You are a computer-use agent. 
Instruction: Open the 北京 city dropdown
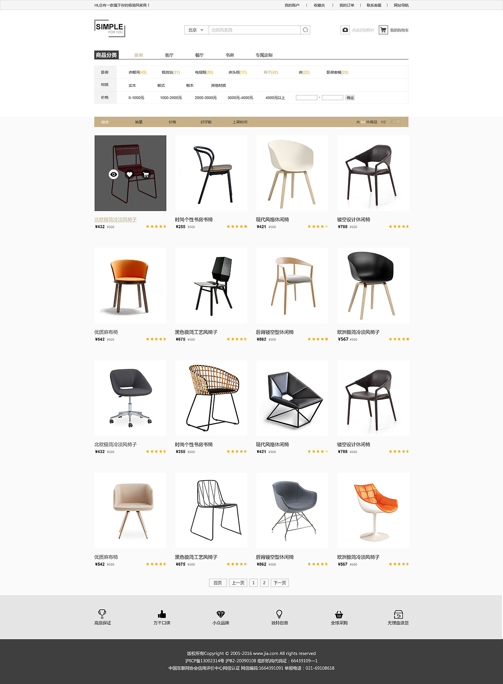pyautogui.click(x=196, y=30)
